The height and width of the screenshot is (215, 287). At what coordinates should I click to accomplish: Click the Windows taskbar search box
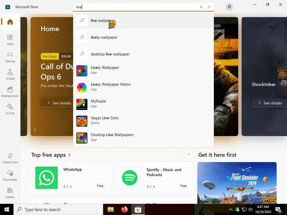pos(58,209)
